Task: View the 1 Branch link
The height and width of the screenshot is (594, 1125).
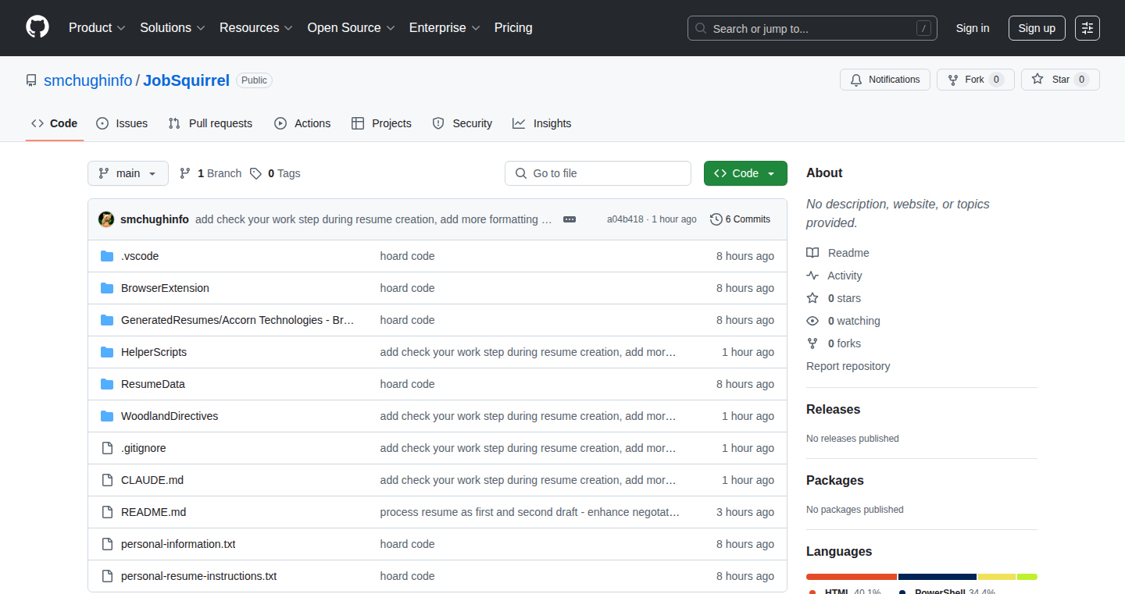Action: tap(210, 173)
